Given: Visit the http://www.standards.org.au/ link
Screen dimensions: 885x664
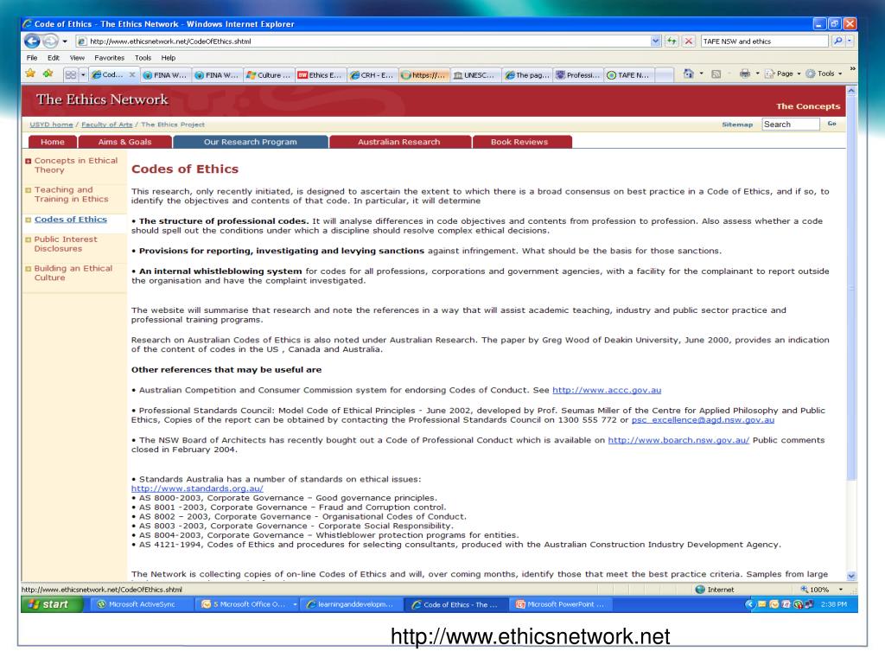Looking at the screenshot, I should 197,489.
